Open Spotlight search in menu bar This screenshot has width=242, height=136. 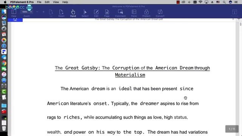pyautogui.click(x=224, y=2)
